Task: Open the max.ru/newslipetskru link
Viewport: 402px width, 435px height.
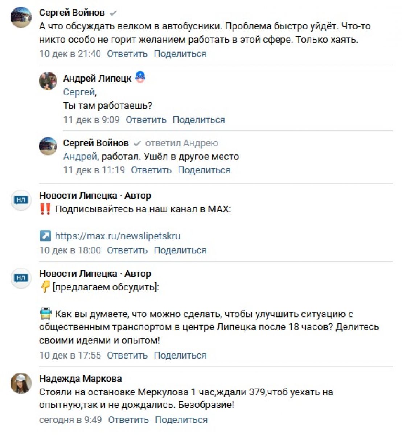Action: point(118,236)
